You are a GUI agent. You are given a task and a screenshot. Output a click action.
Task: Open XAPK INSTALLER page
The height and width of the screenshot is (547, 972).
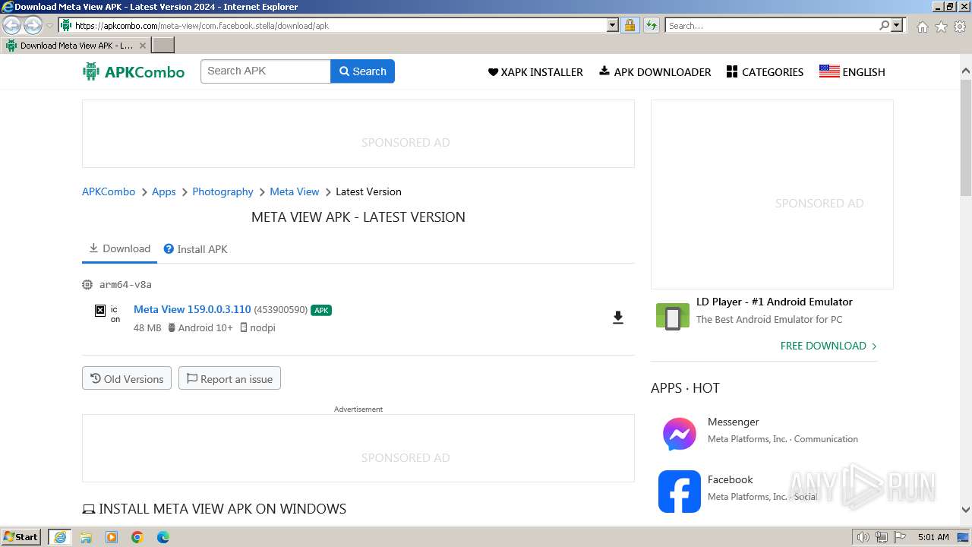coord(535,71)
